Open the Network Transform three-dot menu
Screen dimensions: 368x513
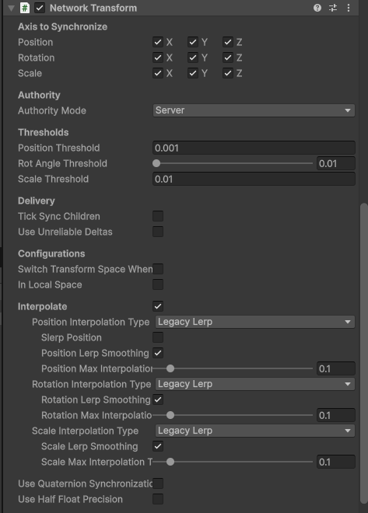point(349,8)
